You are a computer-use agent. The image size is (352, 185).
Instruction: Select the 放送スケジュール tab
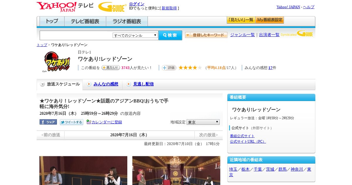pos(60,84)
